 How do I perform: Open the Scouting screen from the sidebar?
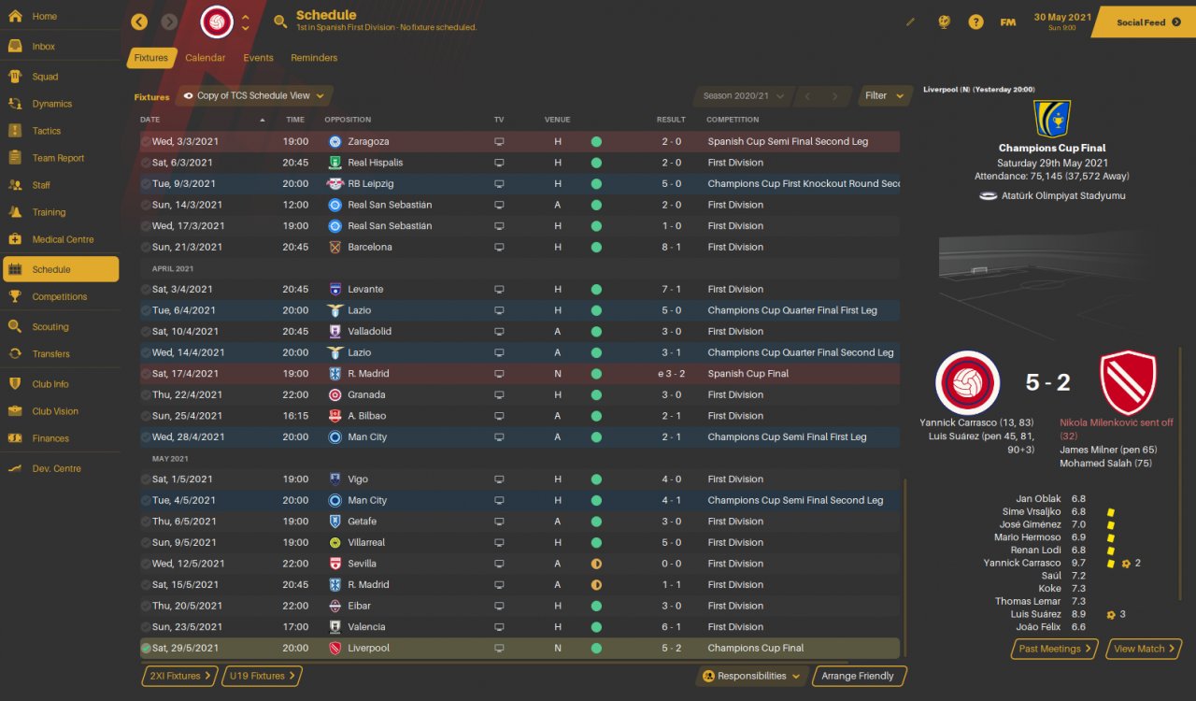(50, 327)
